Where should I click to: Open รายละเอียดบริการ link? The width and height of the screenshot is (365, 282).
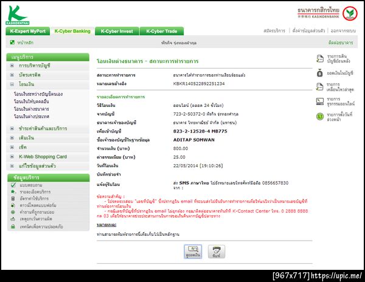35,192
